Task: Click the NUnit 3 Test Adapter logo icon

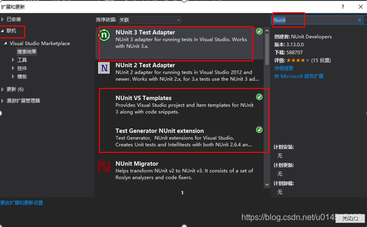Action: [x=104, y=35]
